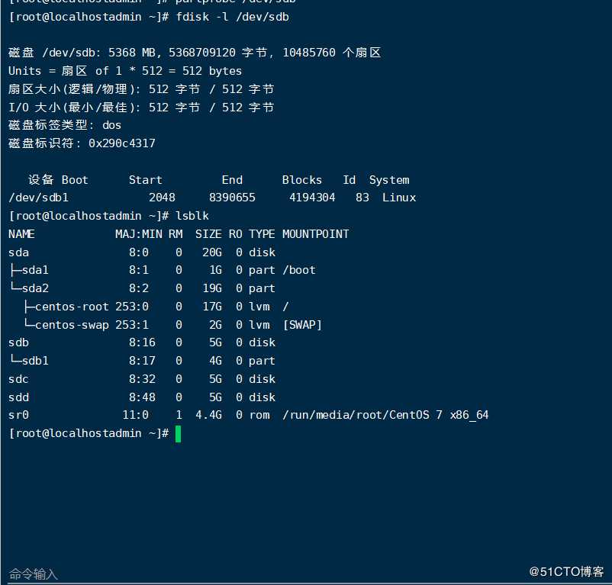Click the 'sda2' row name
612x585 pixels.
[35, 288]
